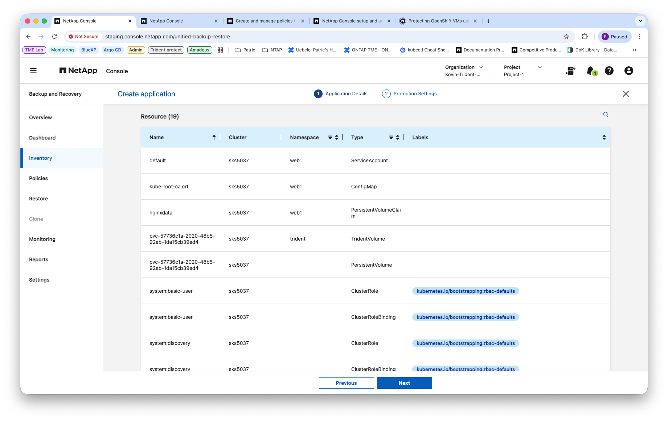Screen dimensions: 668x421
Task: Sort the Namespace column
Action: pyautogui.click(x=337, y=137)
